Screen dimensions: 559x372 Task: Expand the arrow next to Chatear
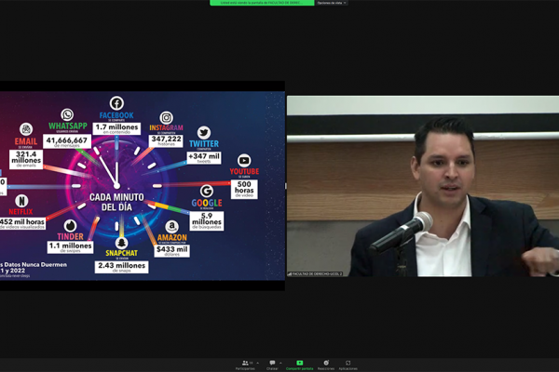click(280, 363)
